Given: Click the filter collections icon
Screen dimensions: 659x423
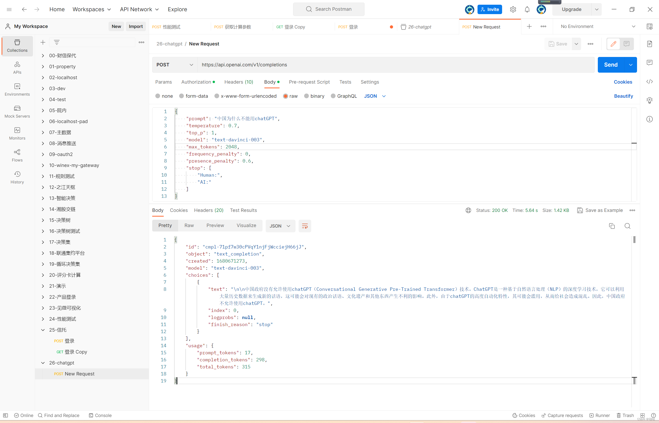Looking at the screenshot, I should pyautogui.click(x=57, y=42).
